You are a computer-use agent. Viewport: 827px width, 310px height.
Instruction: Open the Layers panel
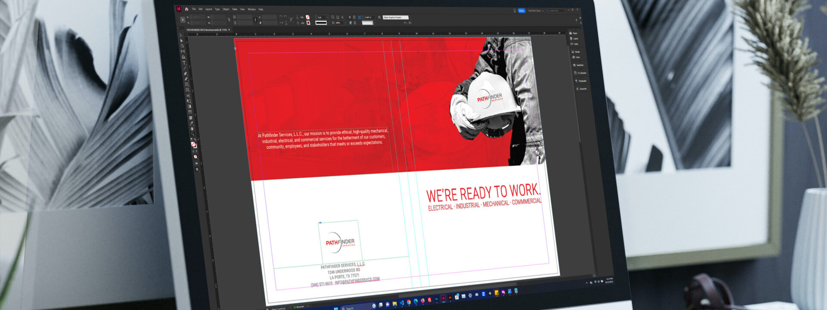(574, 38)
